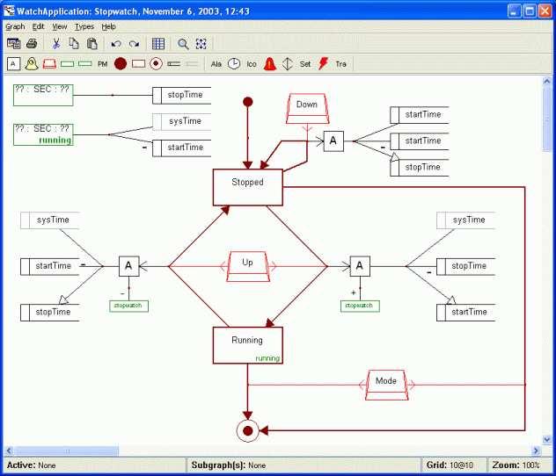
Task: Select the filled dark red start-state tool
Action: tap(121, 64)
